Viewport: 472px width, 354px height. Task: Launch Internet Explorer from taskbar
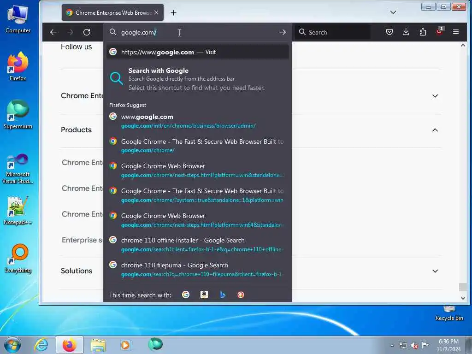pos(41,345)
